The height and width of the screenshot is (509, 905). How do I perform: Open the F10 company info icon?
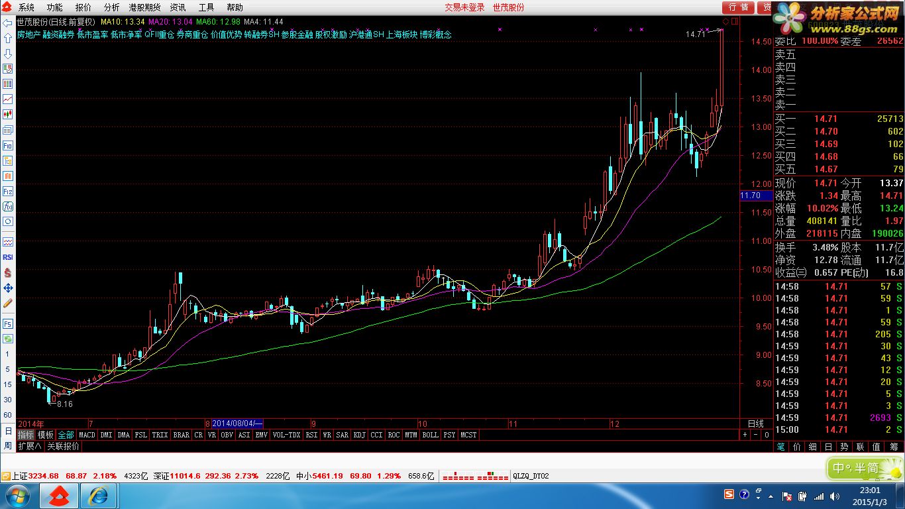point(8,145)
